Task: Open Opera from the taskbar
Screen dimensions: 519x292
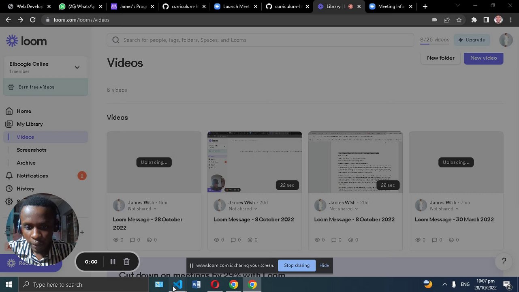Action: click(215, 285)
